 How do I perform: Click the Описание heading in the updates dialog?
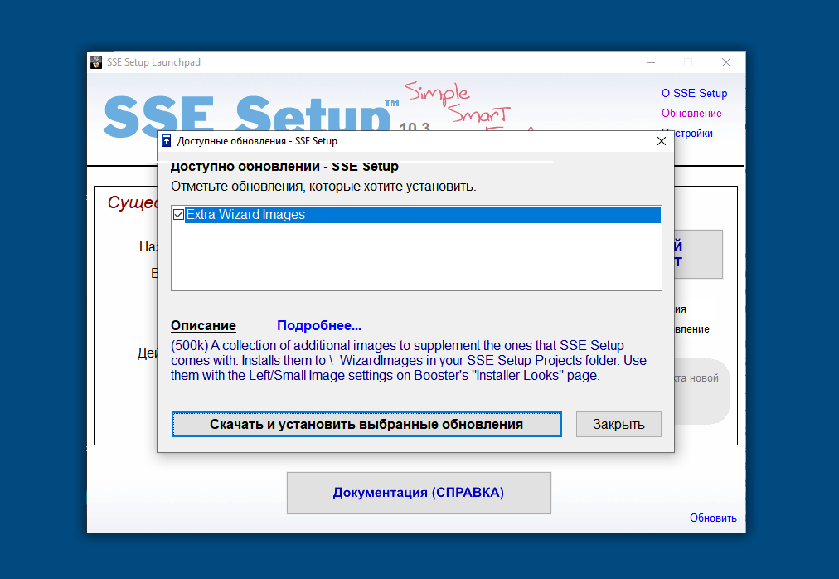tap(203, 326)
